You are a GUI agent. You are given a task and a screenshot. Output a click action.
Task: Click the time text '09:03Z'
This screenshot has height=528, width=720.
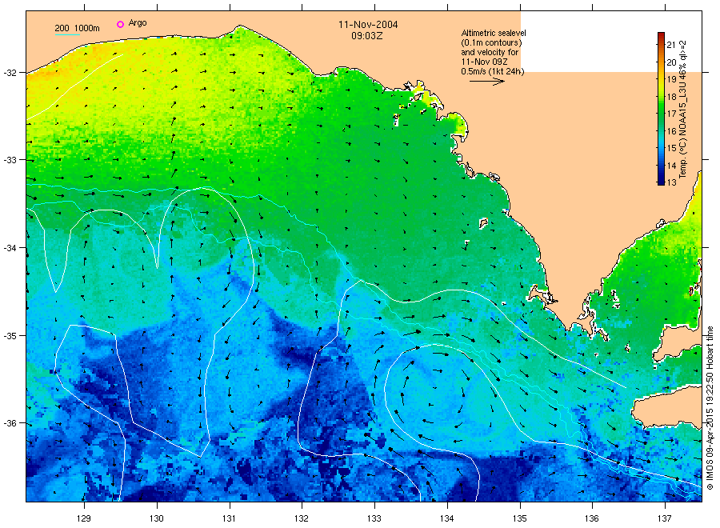click(367, 36)
